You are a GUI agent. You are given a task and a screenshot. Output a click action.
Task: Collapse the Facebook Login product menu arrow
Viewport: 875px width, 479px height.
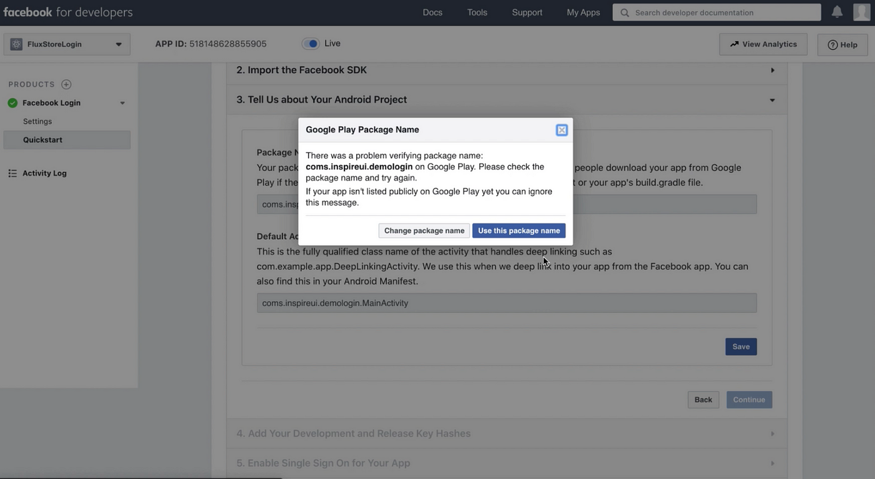122,103
